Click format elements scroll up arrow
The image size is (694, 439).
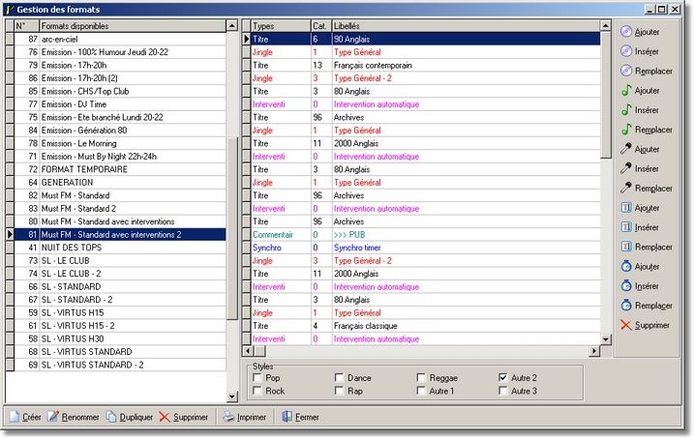[606, 26]
